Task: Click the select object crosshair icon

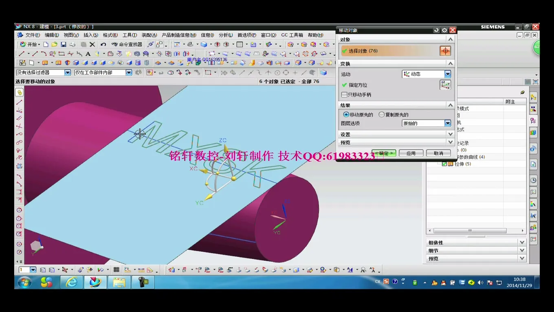Action: tap(445, 51)
